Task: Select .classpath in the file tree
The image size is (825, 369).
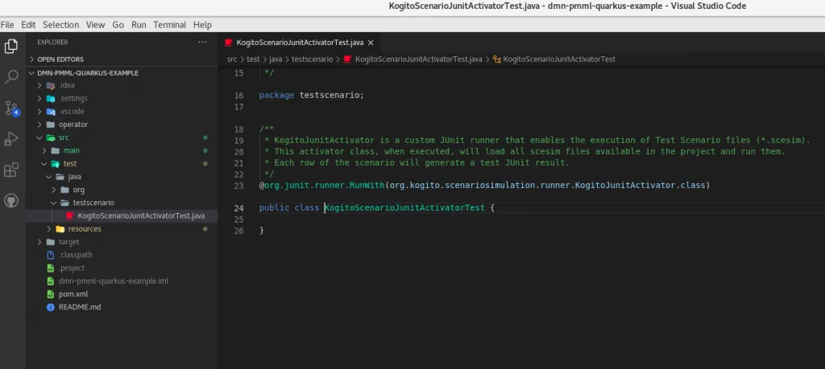Action: pyautogui.click(x=122, y=255)
